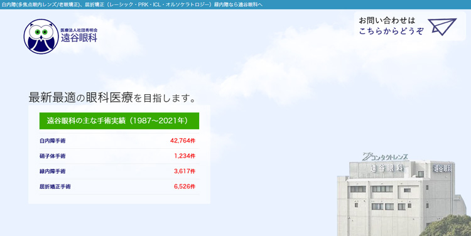This screenshot has width=471, height=236.
Task: Click the 42,764件 cataract surgery count
Action: point(183,141)
